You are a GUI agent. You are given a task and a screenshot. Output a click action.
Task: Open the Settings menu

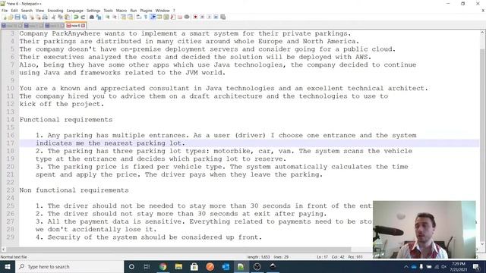[93, 11]
